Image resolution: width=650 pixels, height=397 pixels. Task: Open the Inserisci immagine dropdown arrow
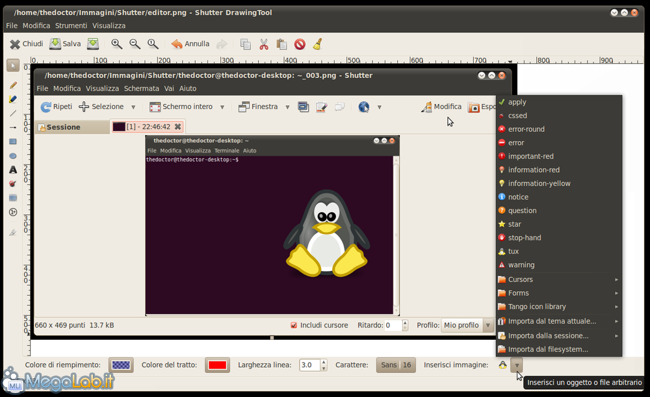[x=517, y=366]
